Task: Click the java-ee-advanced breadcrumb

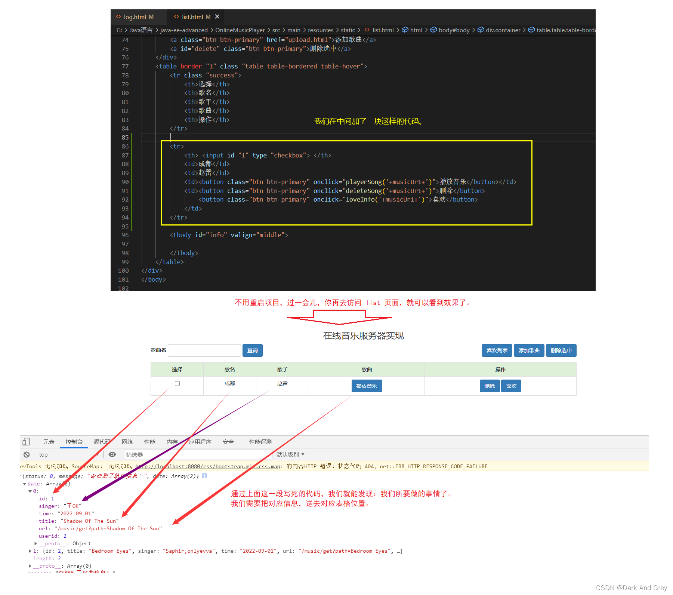Action: (x=184, y=30)
